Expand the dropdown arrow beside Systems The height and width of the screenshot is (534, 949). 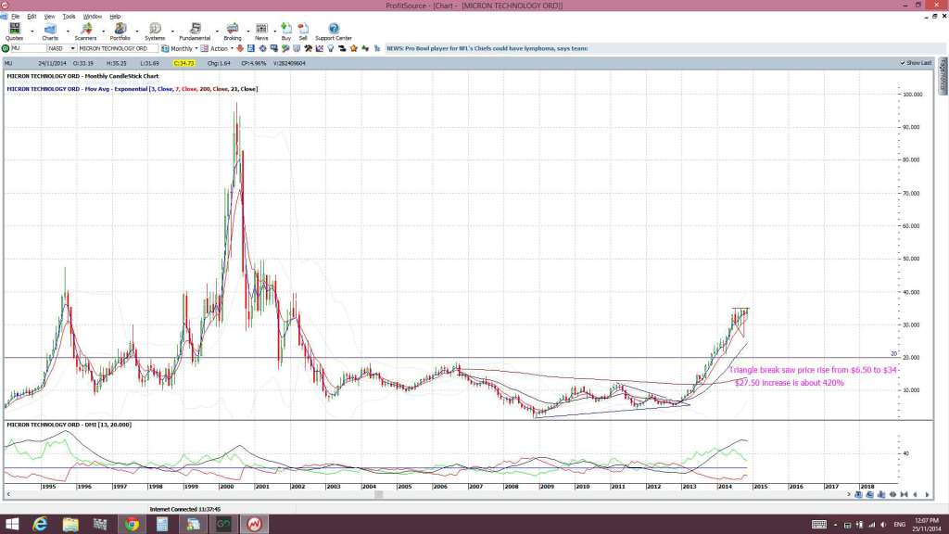click(171, 31)
